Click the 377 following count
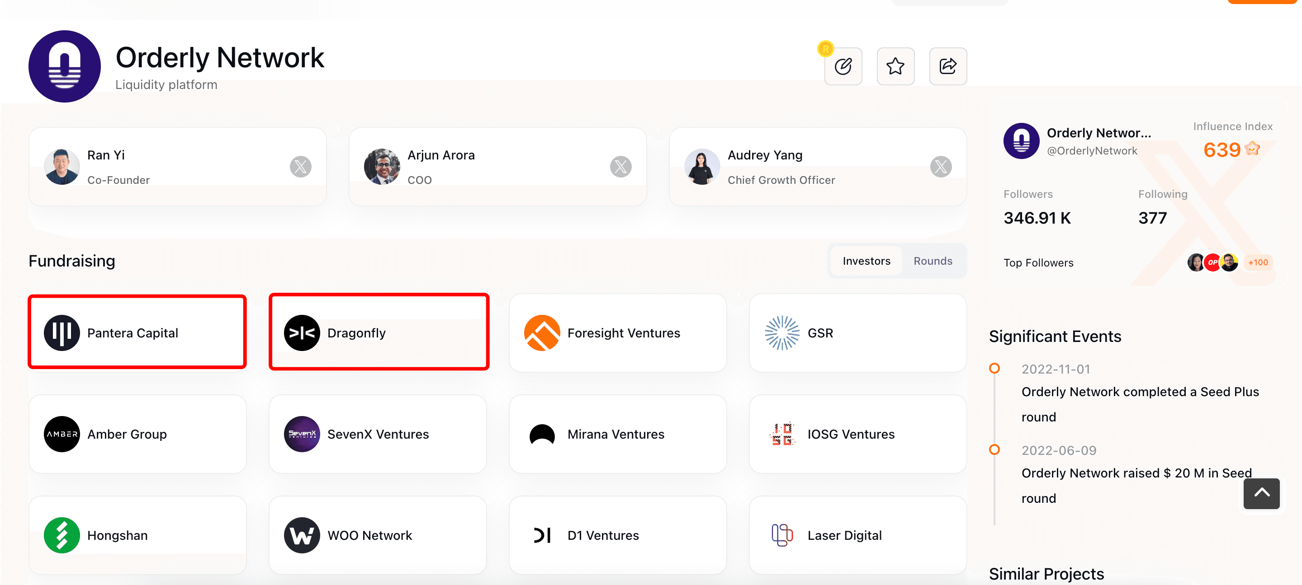Screen dimensions: 1302x585 click(1152, 218)
